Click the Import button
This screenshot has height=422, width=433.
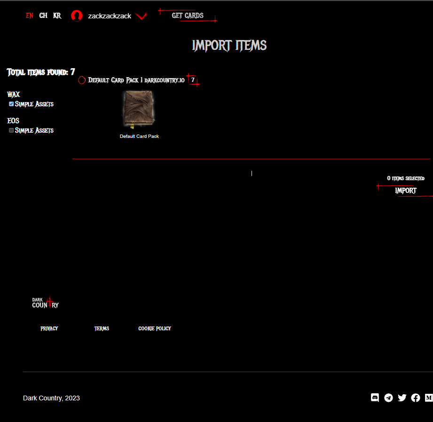tap(405, 191)
